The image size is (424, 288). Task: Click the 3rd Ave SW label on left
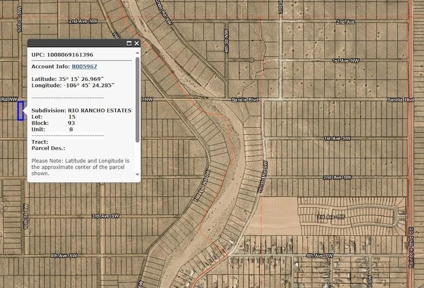coord(105,216)
